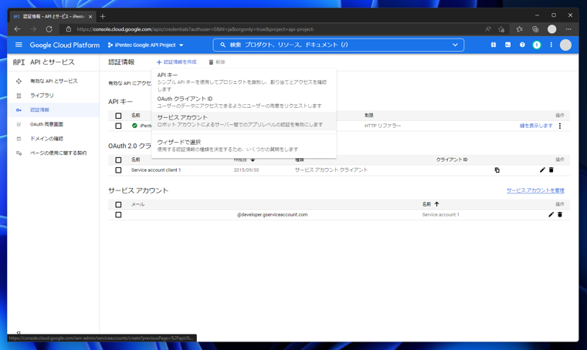Click the 削除 delete button in toolbar
Image resolution: width=587 pixels, height=350 pixels.
[217, 62]
